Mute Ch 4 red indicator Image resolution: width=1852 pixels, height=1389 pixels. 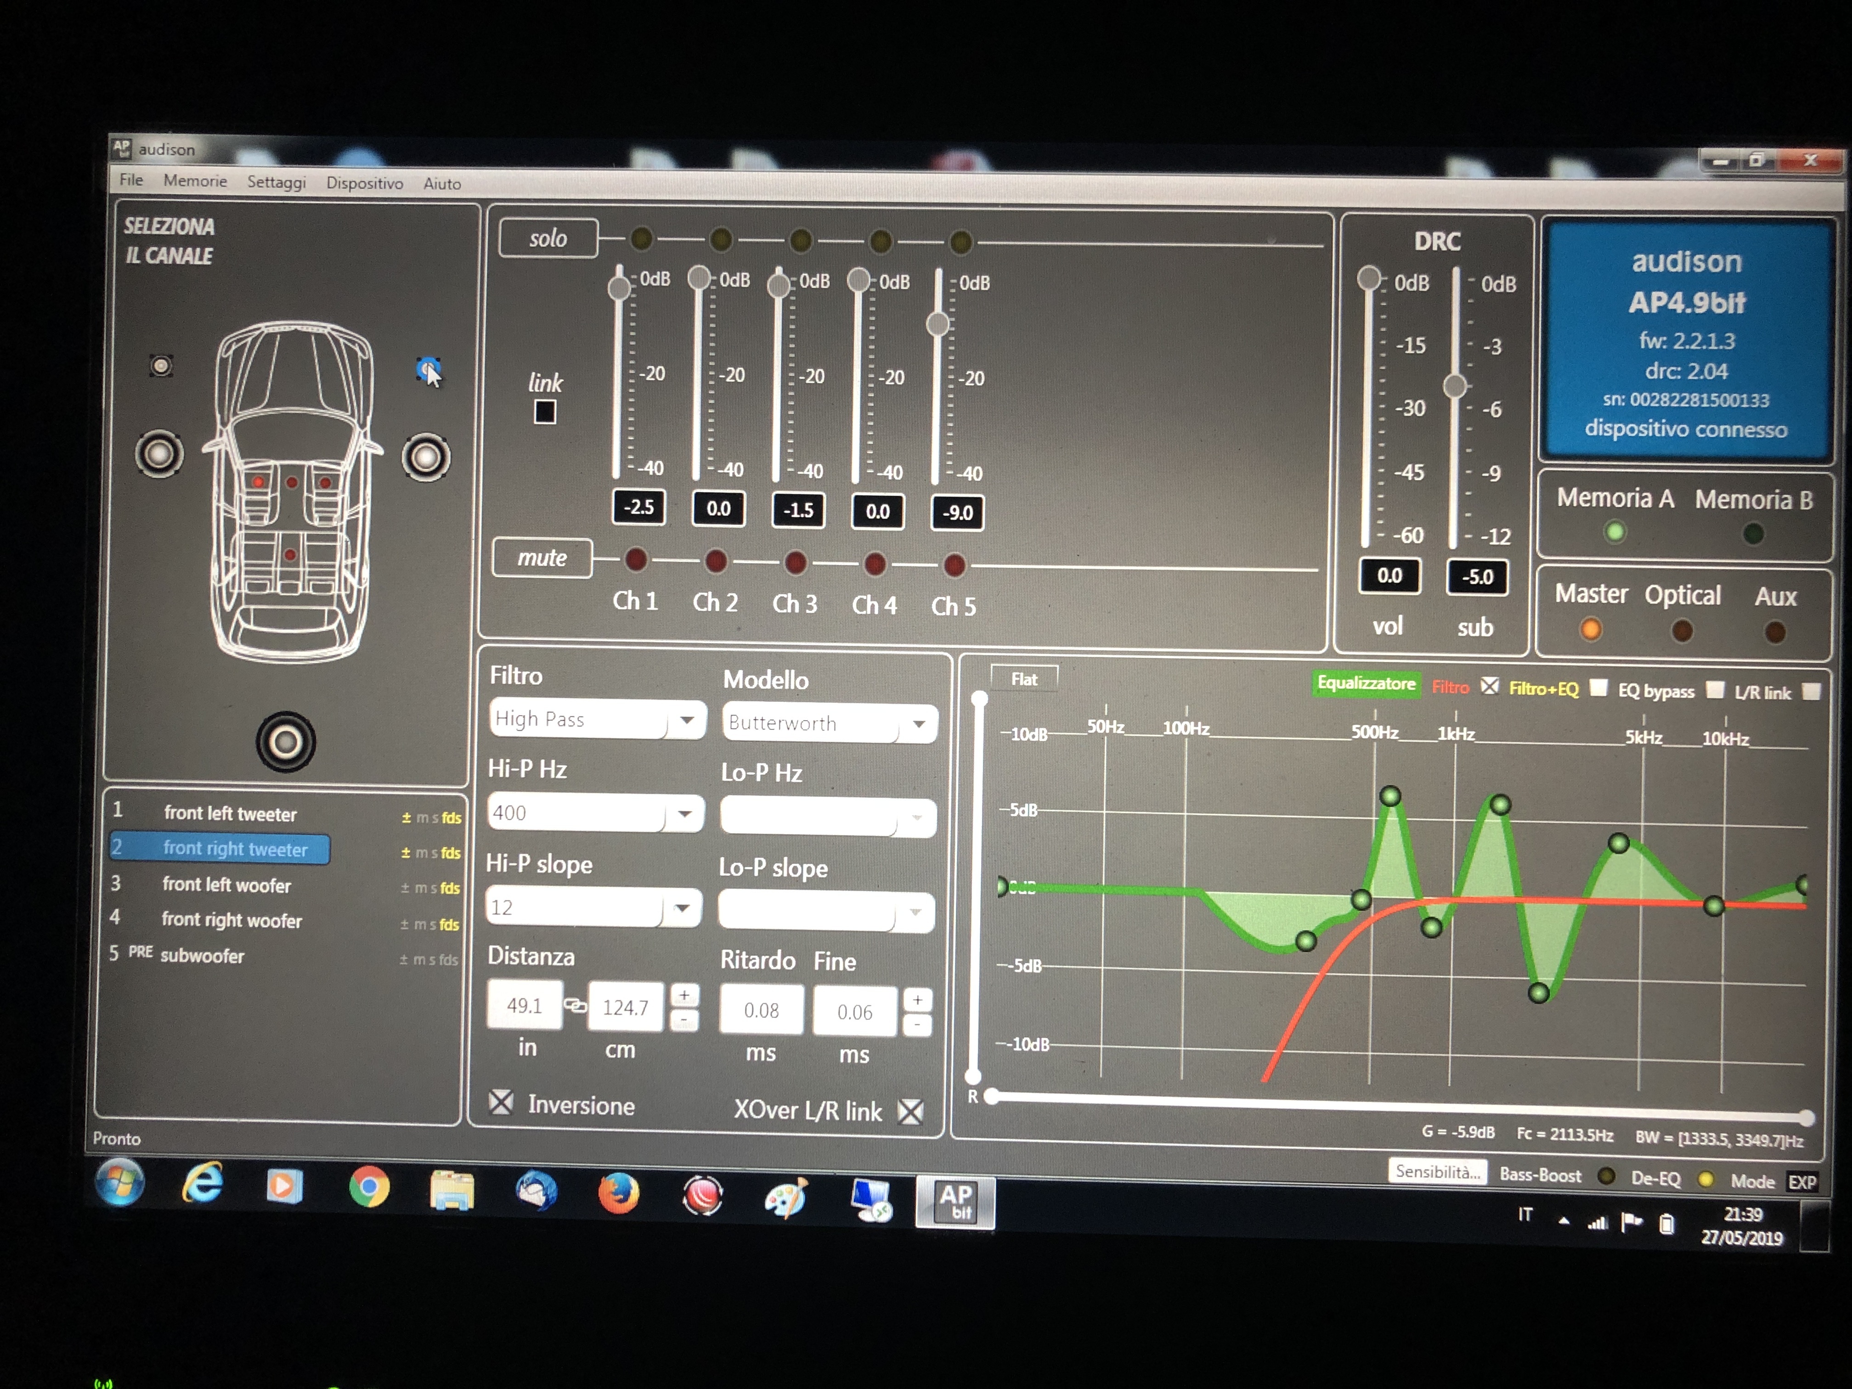tap(875, 564)
